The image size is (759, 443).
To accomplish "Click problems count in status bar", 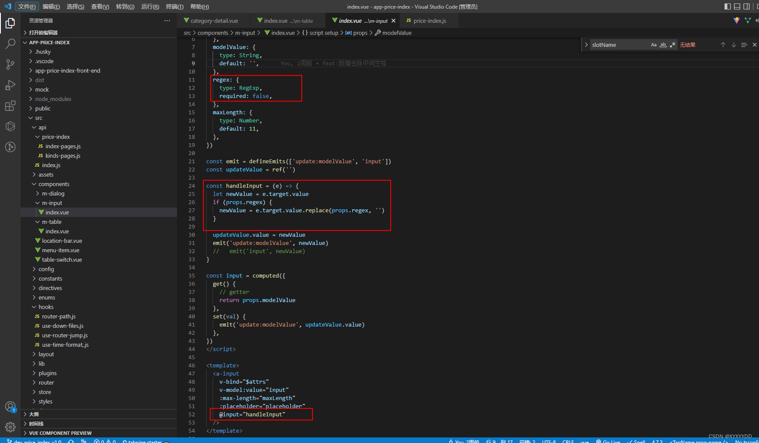I will tap(105, 441).
